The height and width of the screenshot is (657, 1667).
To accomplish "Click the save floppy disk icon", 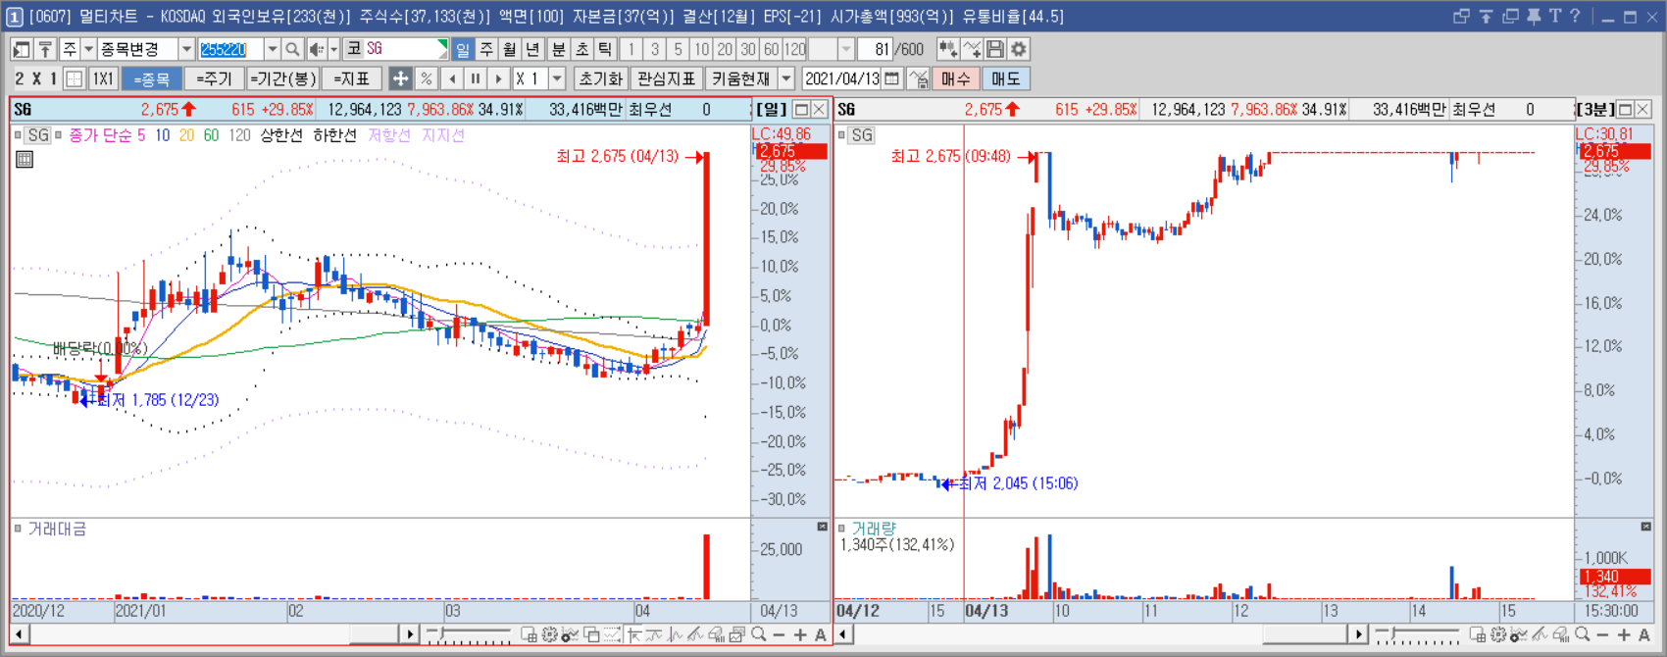I will point(995,49).
